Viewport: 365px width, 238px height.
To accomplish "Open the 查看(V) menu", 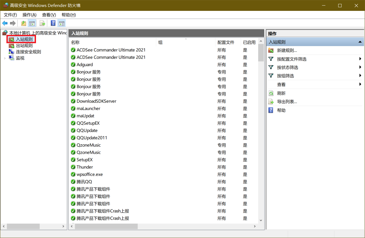I will 49,15.
